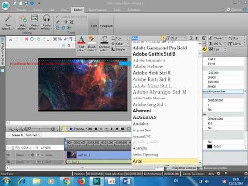Click the 00:00:15.066 duration value
Viewport: 248px width, 186px height.
(x=215, y=119)
